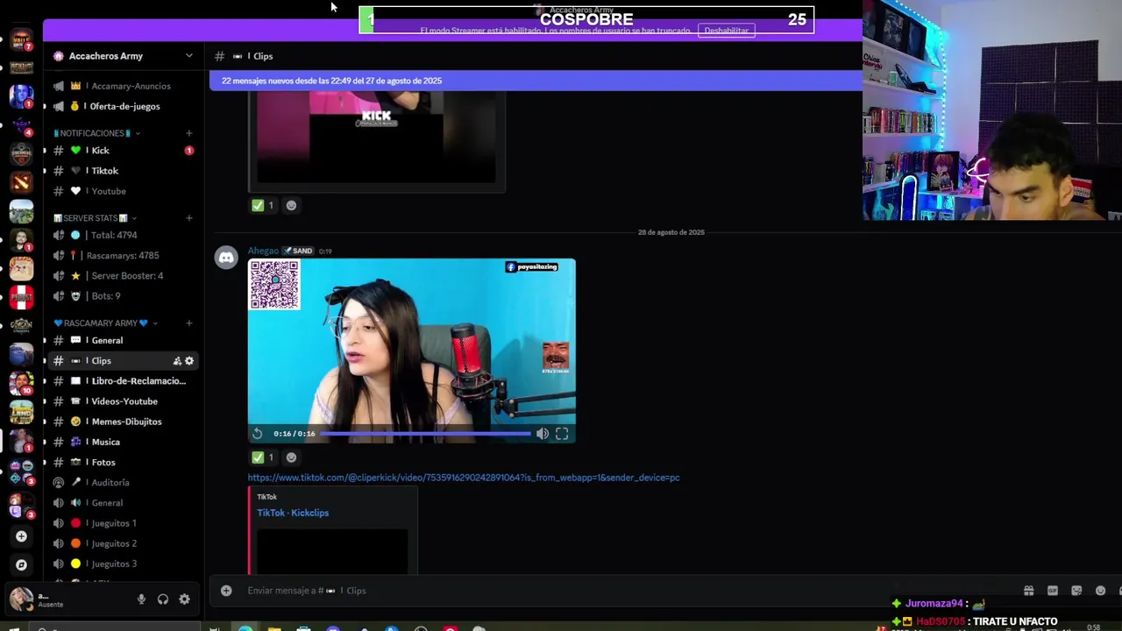Click create invite icon on Clips channel
This screenshot has width=1122, height=631.
click(177, 361)
